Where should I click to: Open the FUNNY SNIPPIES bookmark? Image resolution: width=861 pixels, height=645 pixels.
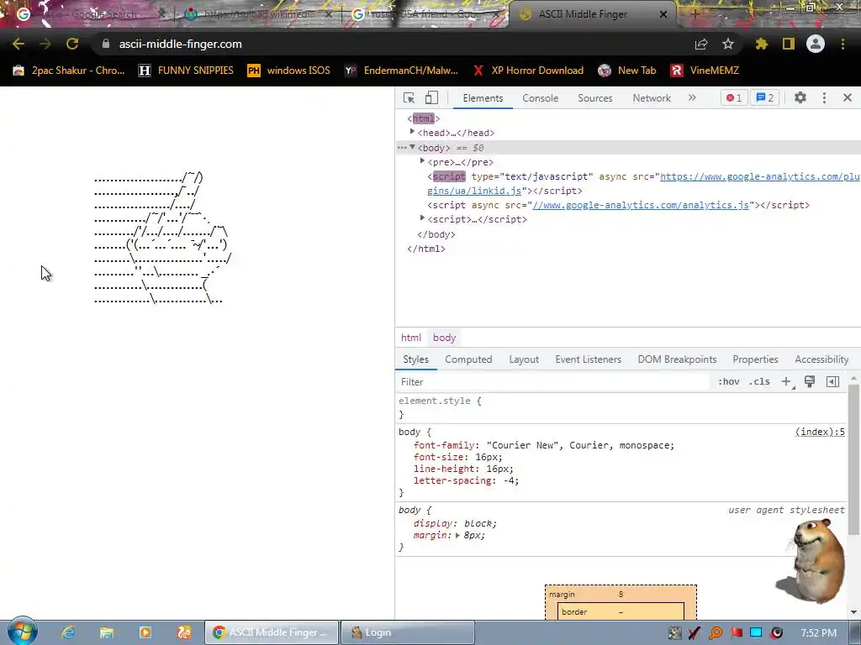pos(186,71)
